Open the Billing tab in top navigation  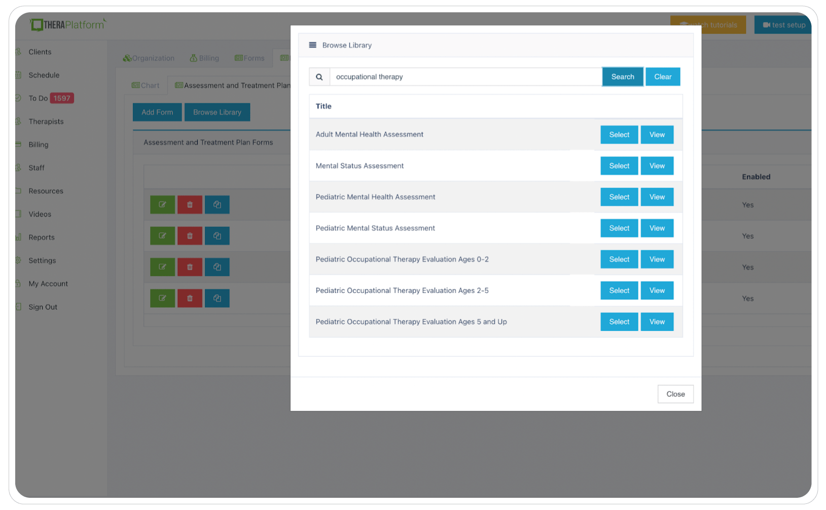204,58
